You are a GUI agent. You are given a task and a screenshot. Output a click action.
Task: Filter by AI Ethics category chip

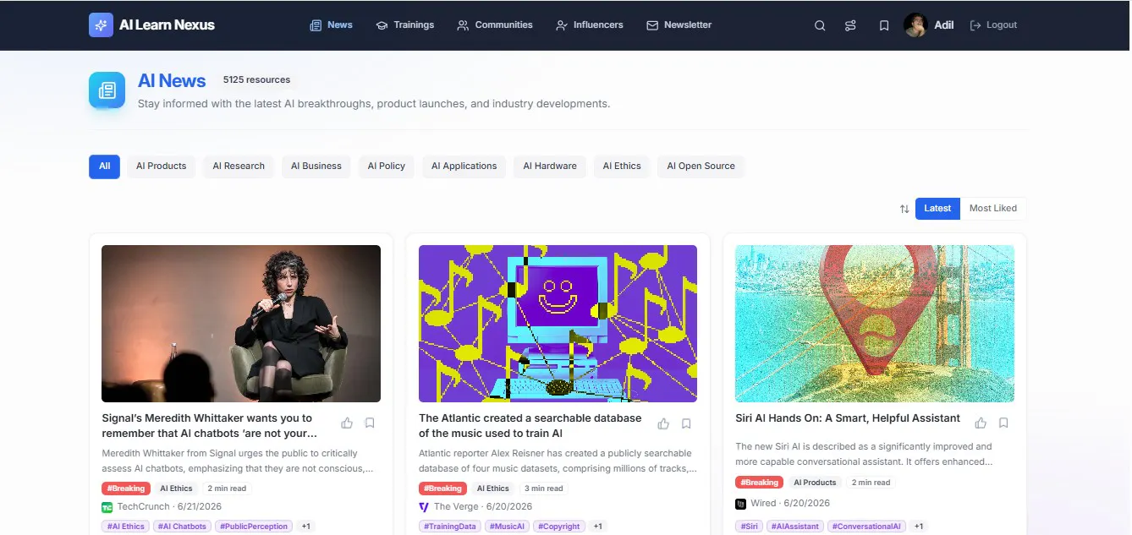[x=622, y=167]
